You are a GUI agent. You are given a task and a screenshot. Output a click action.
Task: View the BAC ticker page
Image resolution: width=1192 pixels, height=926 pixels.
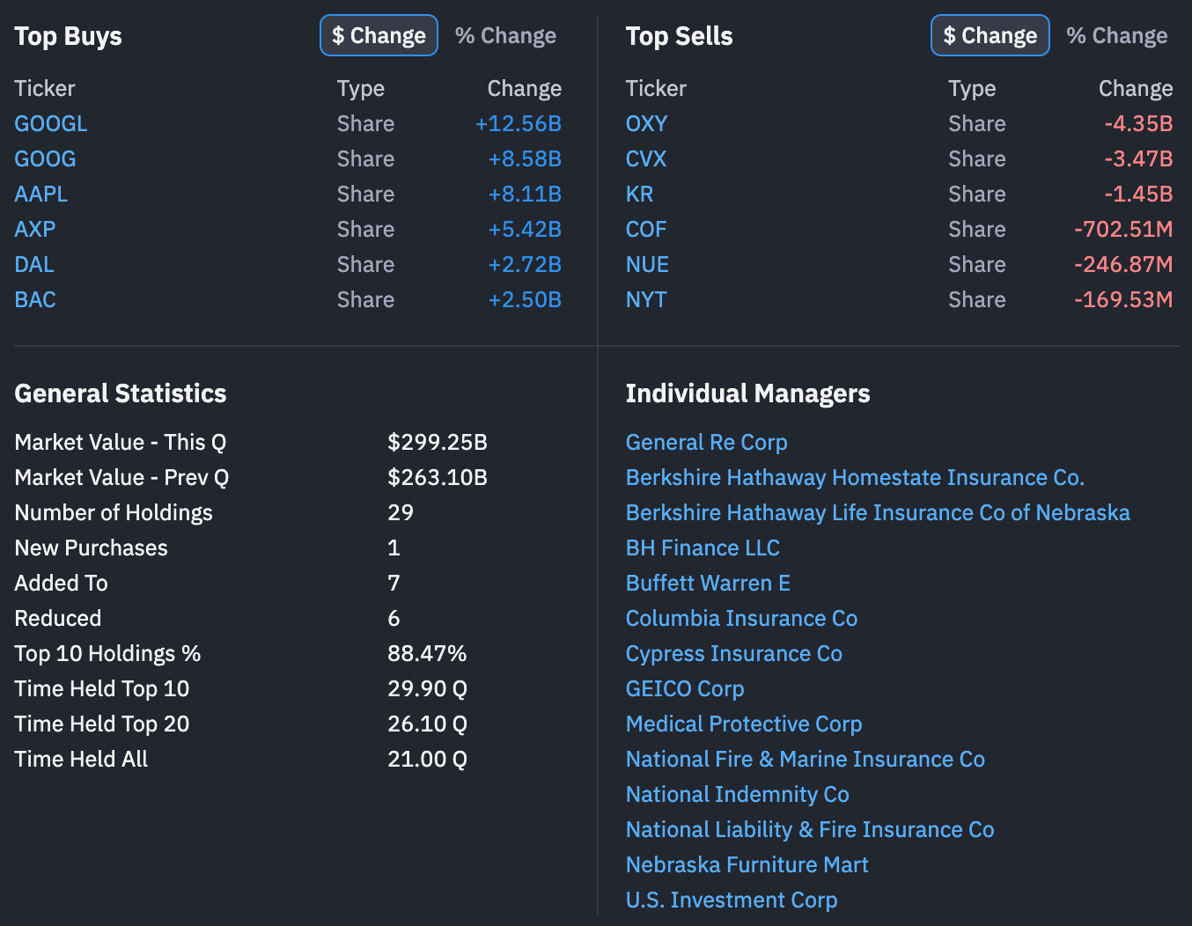point(35,299)
